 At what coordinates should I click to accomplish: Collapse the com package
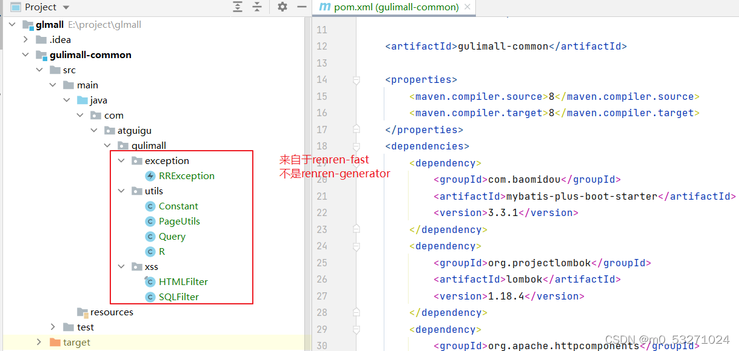point(81,116)
